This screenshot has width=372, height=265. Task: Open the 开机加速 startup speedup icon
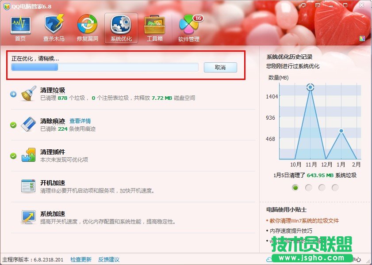(x=28, y=187)
